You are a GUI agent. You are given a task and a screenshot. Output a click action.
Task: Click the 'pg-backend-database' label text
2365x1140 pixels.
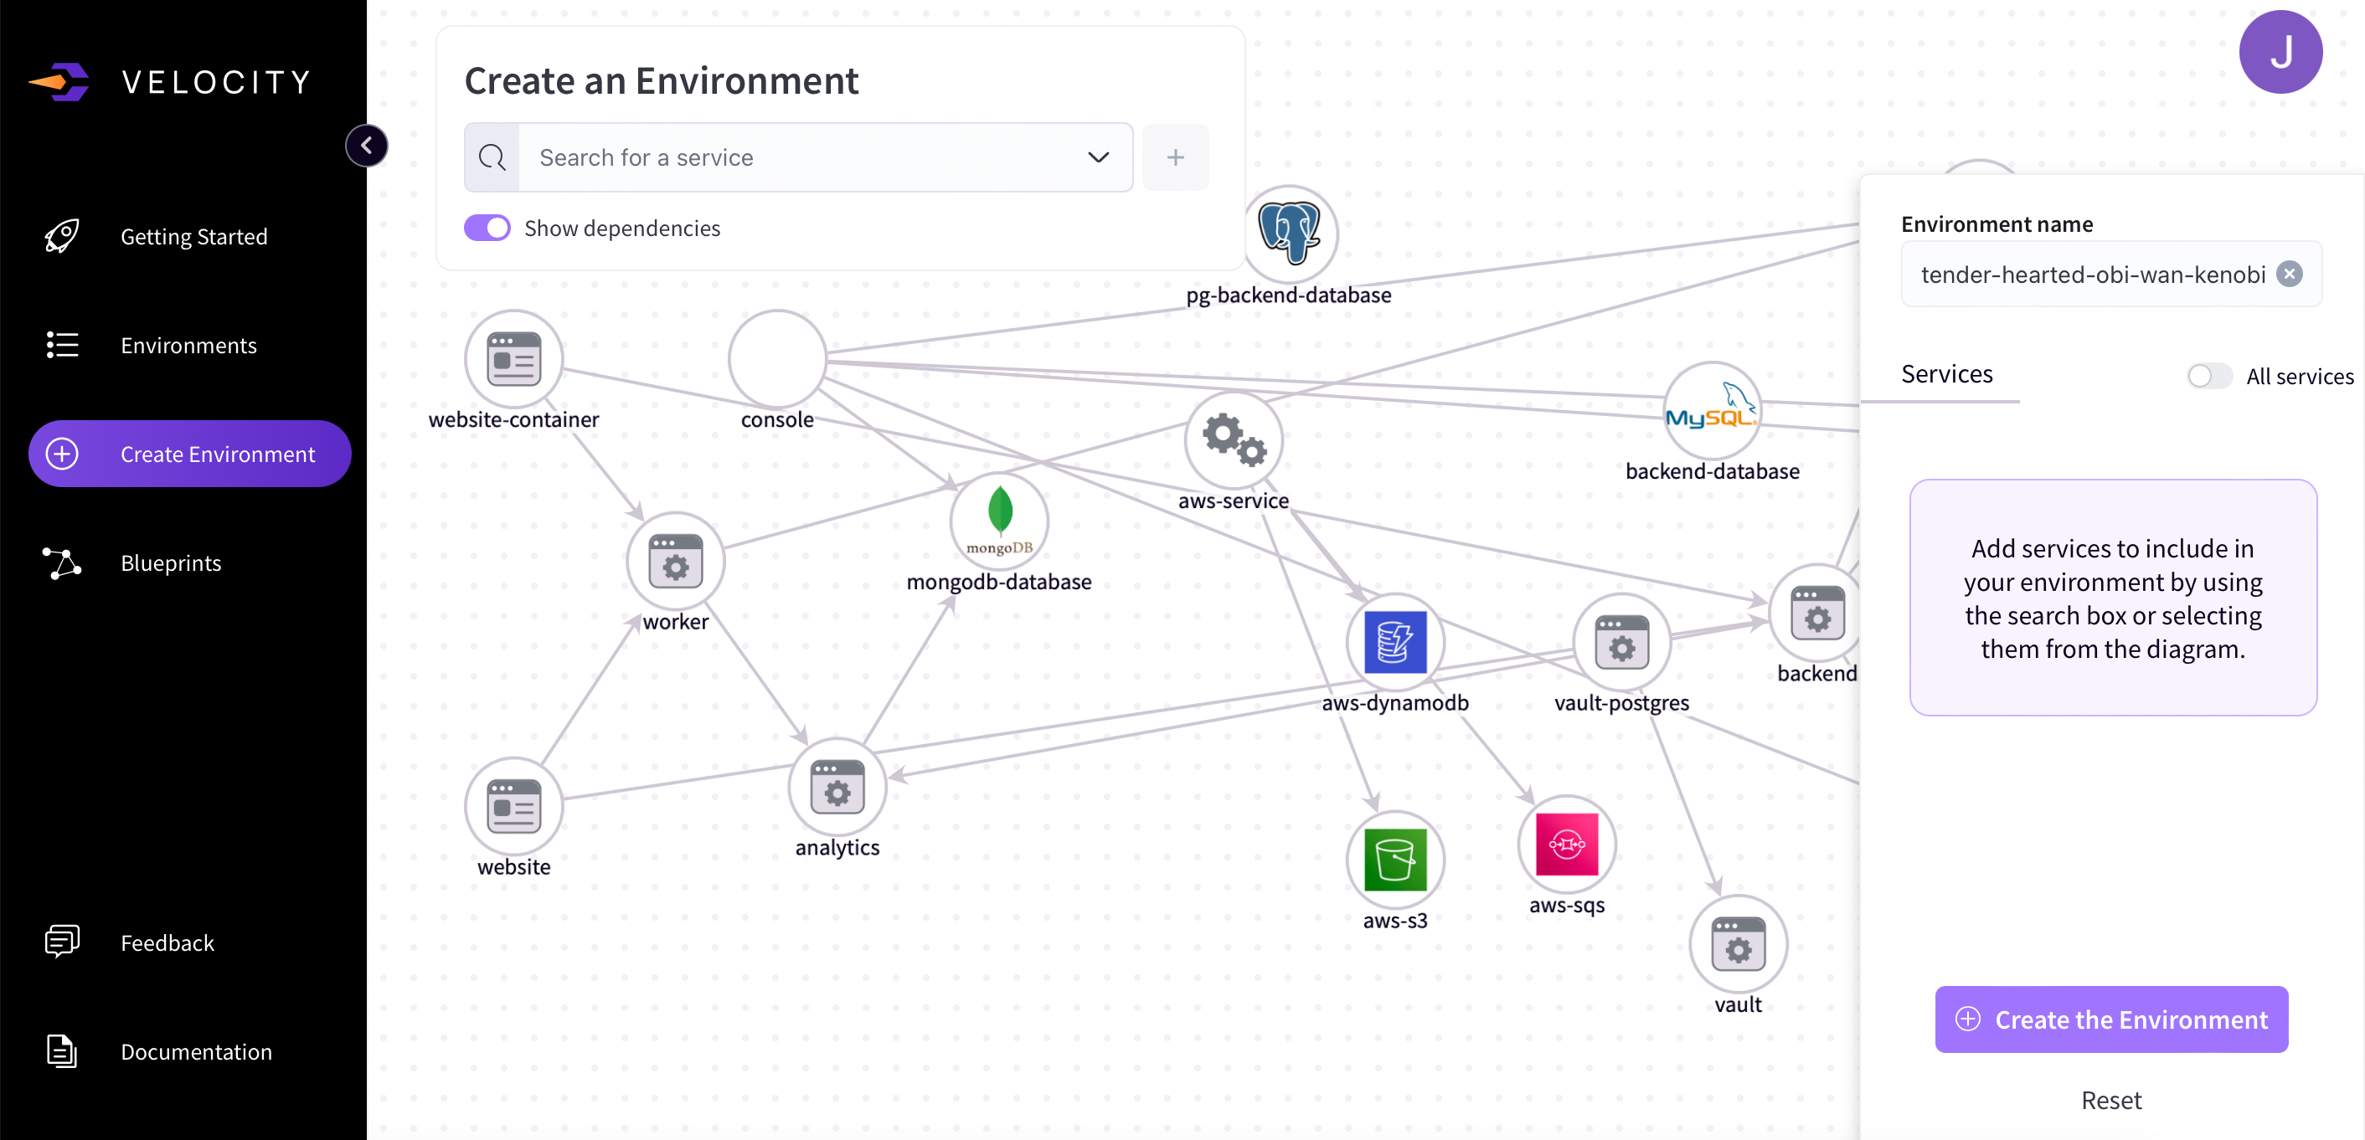(1288, 295)
